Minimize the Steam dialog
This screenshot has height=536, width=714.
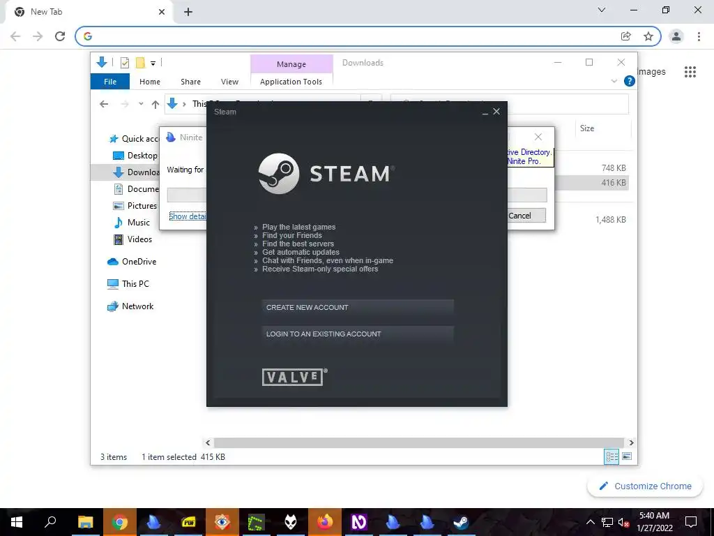click(x=485, y=112)
